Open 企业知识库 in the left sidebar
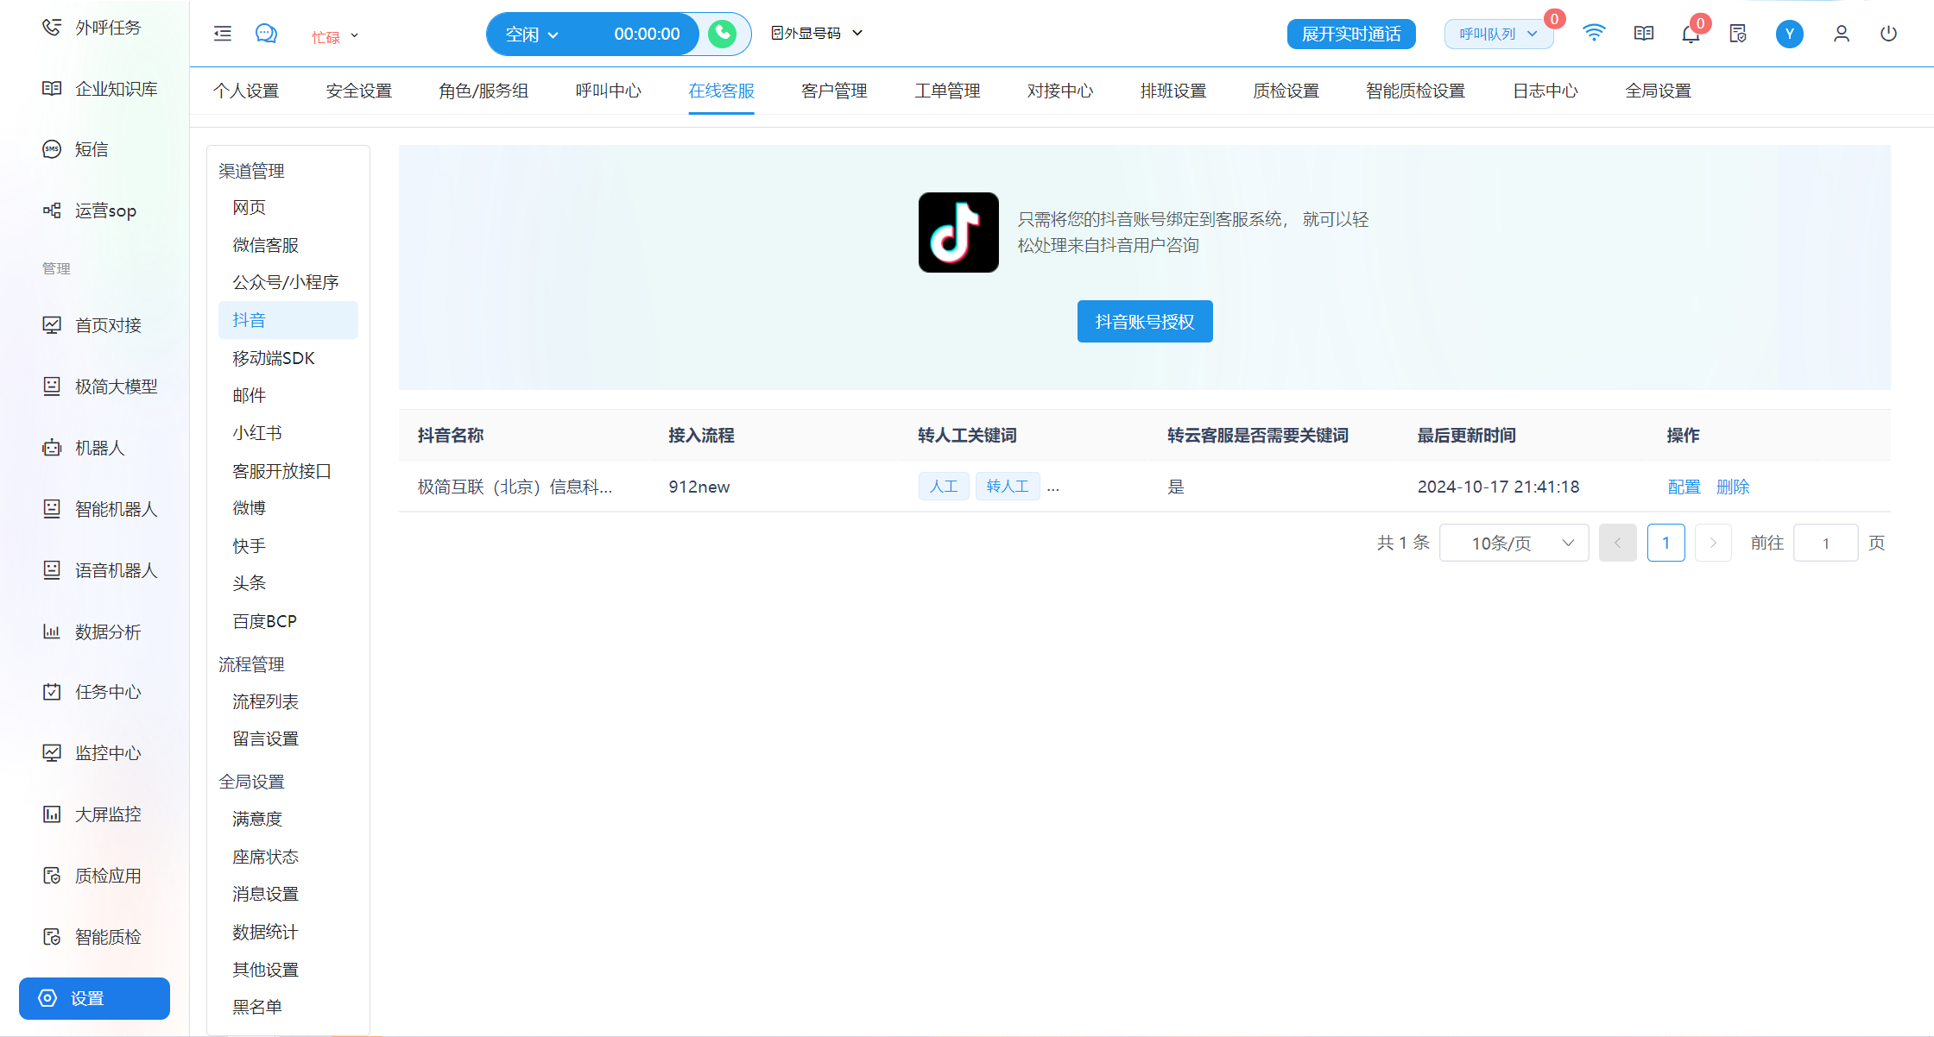The width and height of the screenshot is (1934, 1037). (x=100, y=89)
